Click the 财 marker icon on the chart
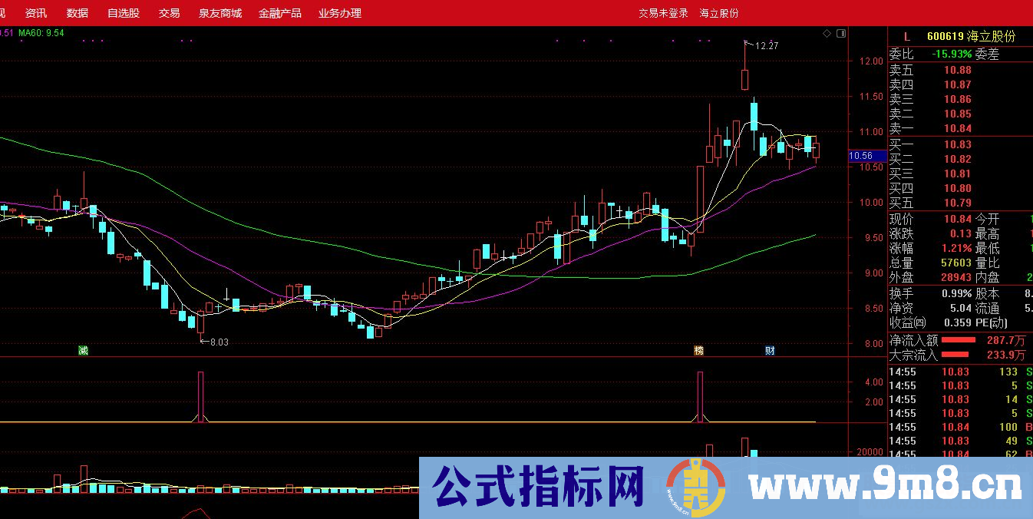The width and height of the screenshot is (1033, 519). (769, 350)
